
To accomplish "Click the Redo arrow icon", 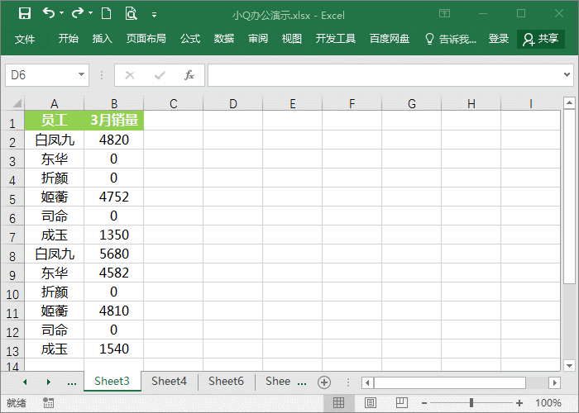I will pyautogui.click(x=78, y=13).
